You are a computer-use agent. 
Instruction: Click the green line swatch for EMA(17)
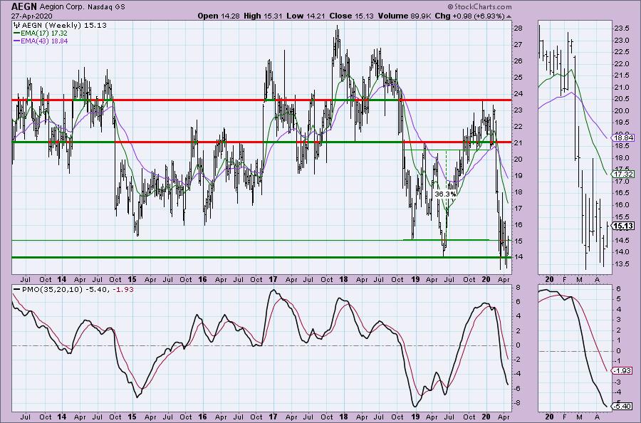click(17, 33)
